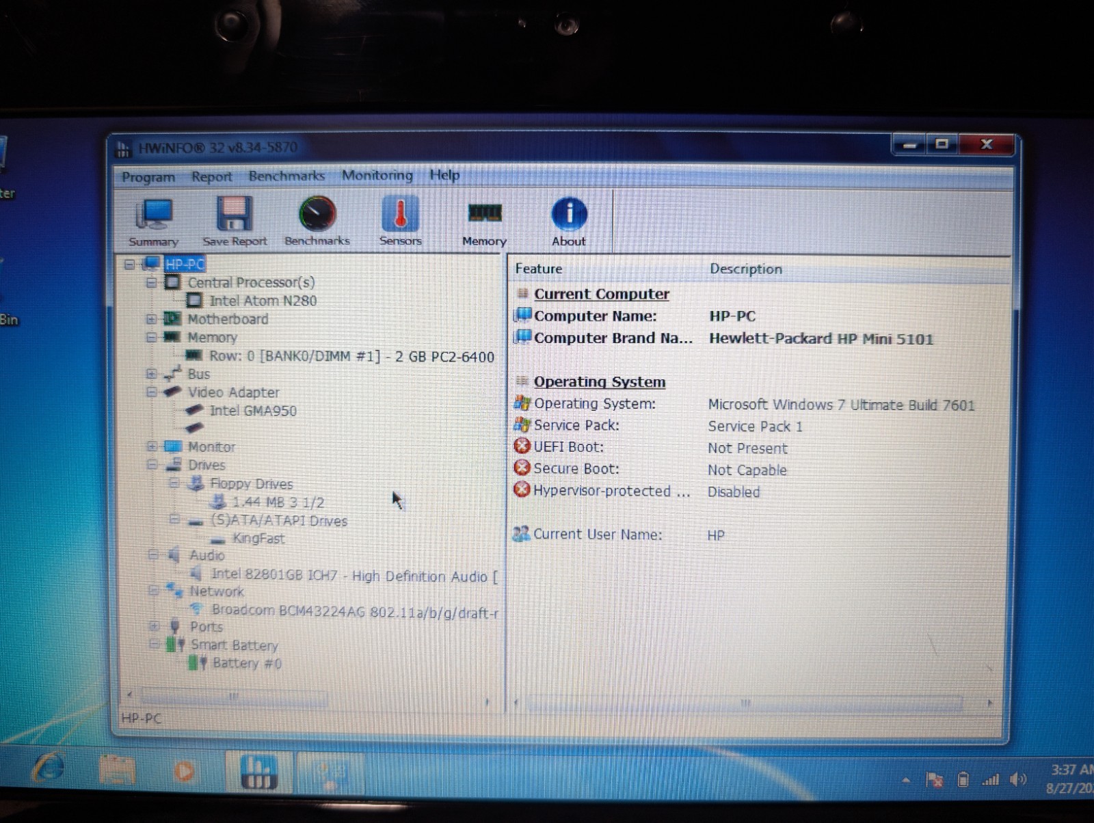Select Broadcom BCM43224AG network adapter
Viewport: 1094px width, 823px height.
click(355, 611)
